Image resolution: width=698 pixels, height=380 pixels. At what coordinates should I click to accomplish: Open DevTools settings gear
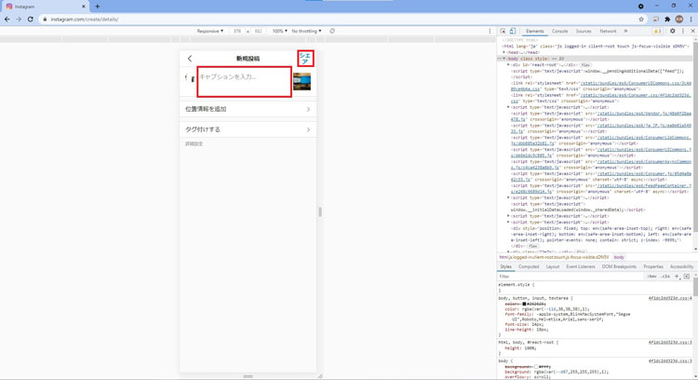(x=672, y=31)
